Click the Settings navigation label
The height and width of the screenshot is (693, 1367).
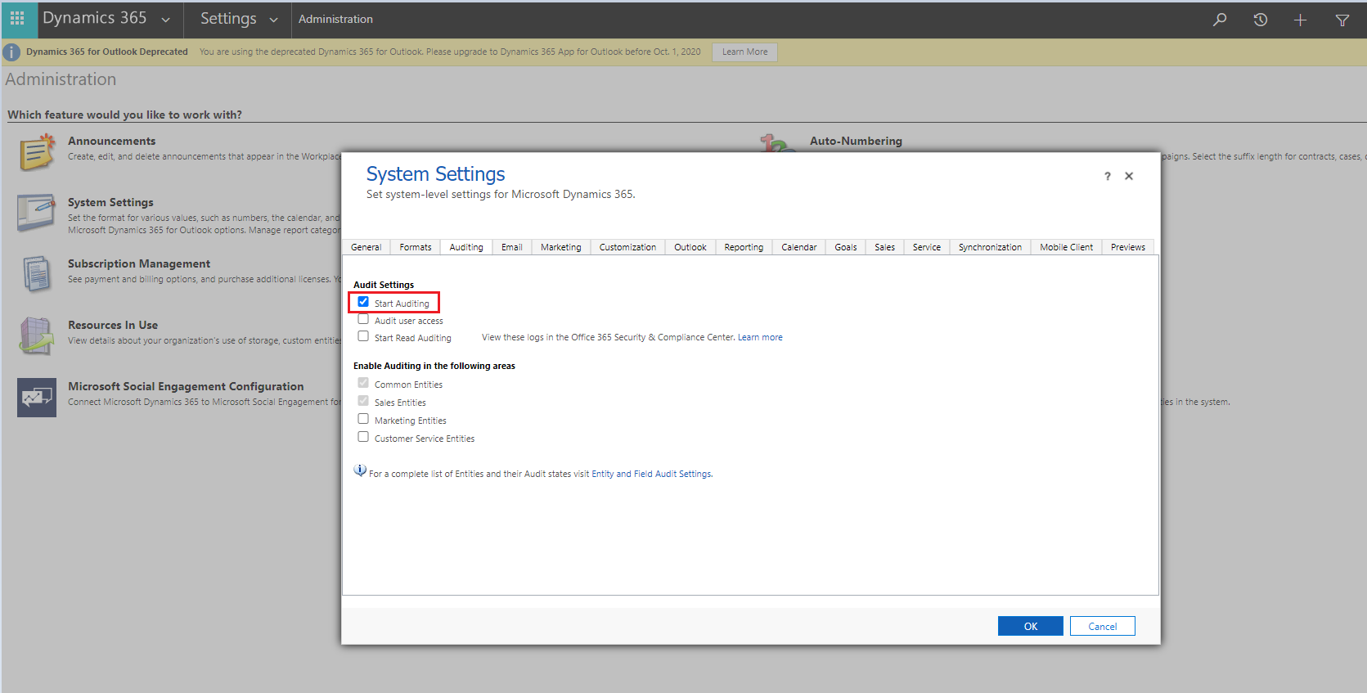pyautogui.click(x=228, y=19)
